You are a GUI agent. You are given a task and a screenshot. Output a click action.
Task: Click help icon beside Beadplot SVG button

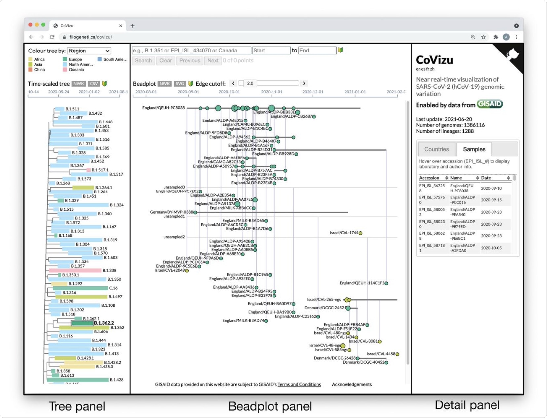191,84
